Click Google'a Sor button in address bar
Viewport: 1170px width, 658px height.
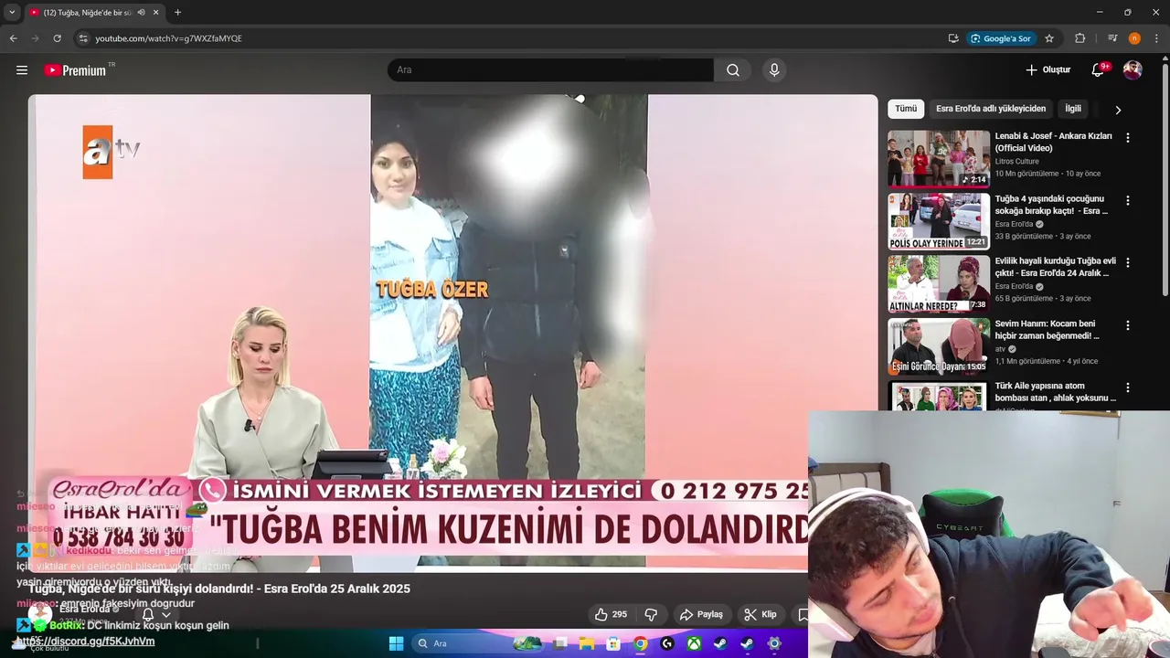(x=1001, y=38)
